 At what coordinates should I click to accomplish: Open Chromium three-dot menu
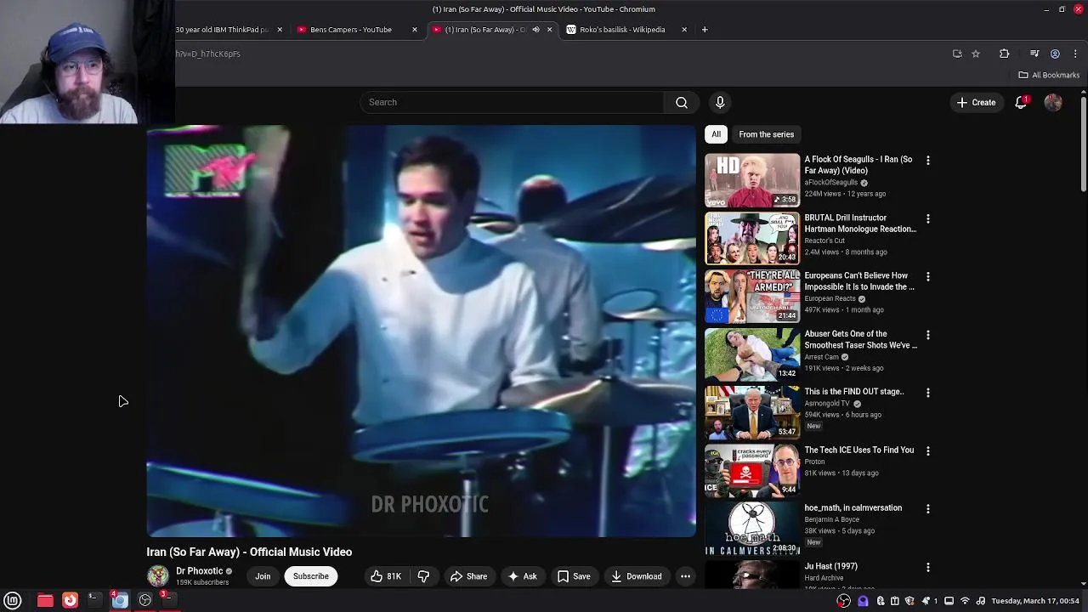pyautogui.click(x=1075, y=54)
